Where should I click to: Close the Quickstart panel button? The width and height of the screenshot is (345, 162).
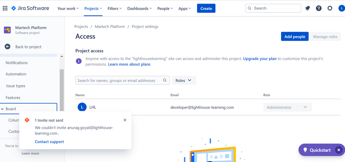tap(339, 150)
